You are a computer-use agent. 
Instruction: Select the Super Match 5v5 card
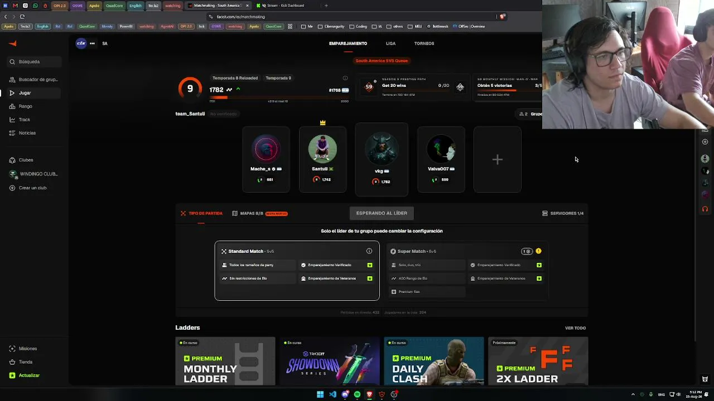coord(466,271)
